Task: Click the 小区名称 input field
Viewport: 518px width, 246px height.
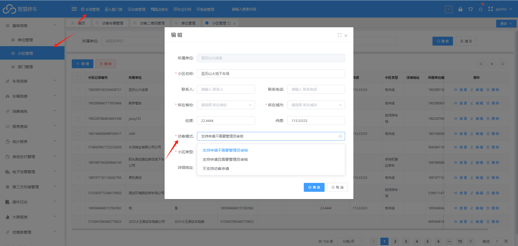Action: [271, 74]
